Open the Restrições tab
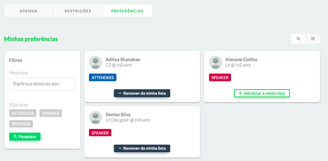328x161 pixels. click(78, 11)
